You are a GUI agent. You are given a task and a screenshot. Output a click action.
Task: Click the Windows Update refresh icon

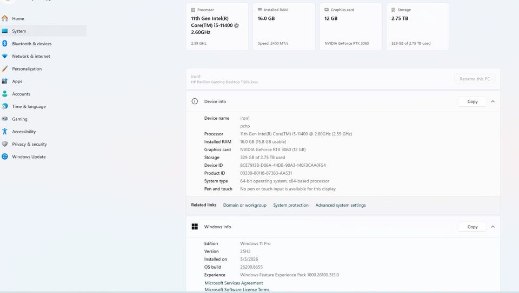pyautogui.click(x=5, y=156)
